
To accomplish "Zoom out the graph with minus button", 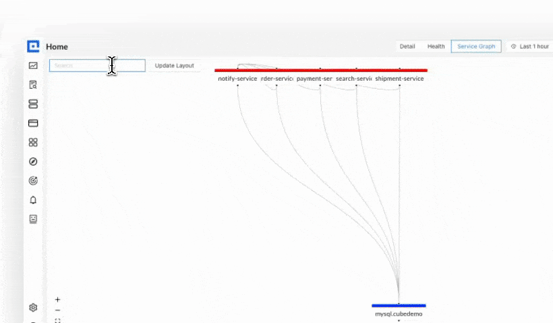I will coord(57,310).
